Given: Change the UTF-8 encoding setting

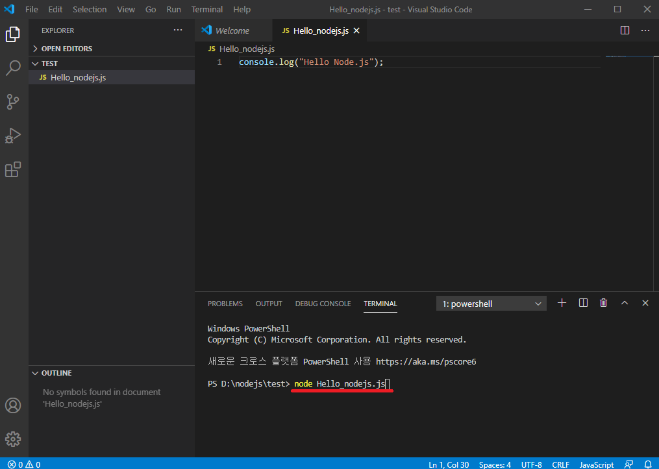Looking at the screenshot, I should pos(531,464).
